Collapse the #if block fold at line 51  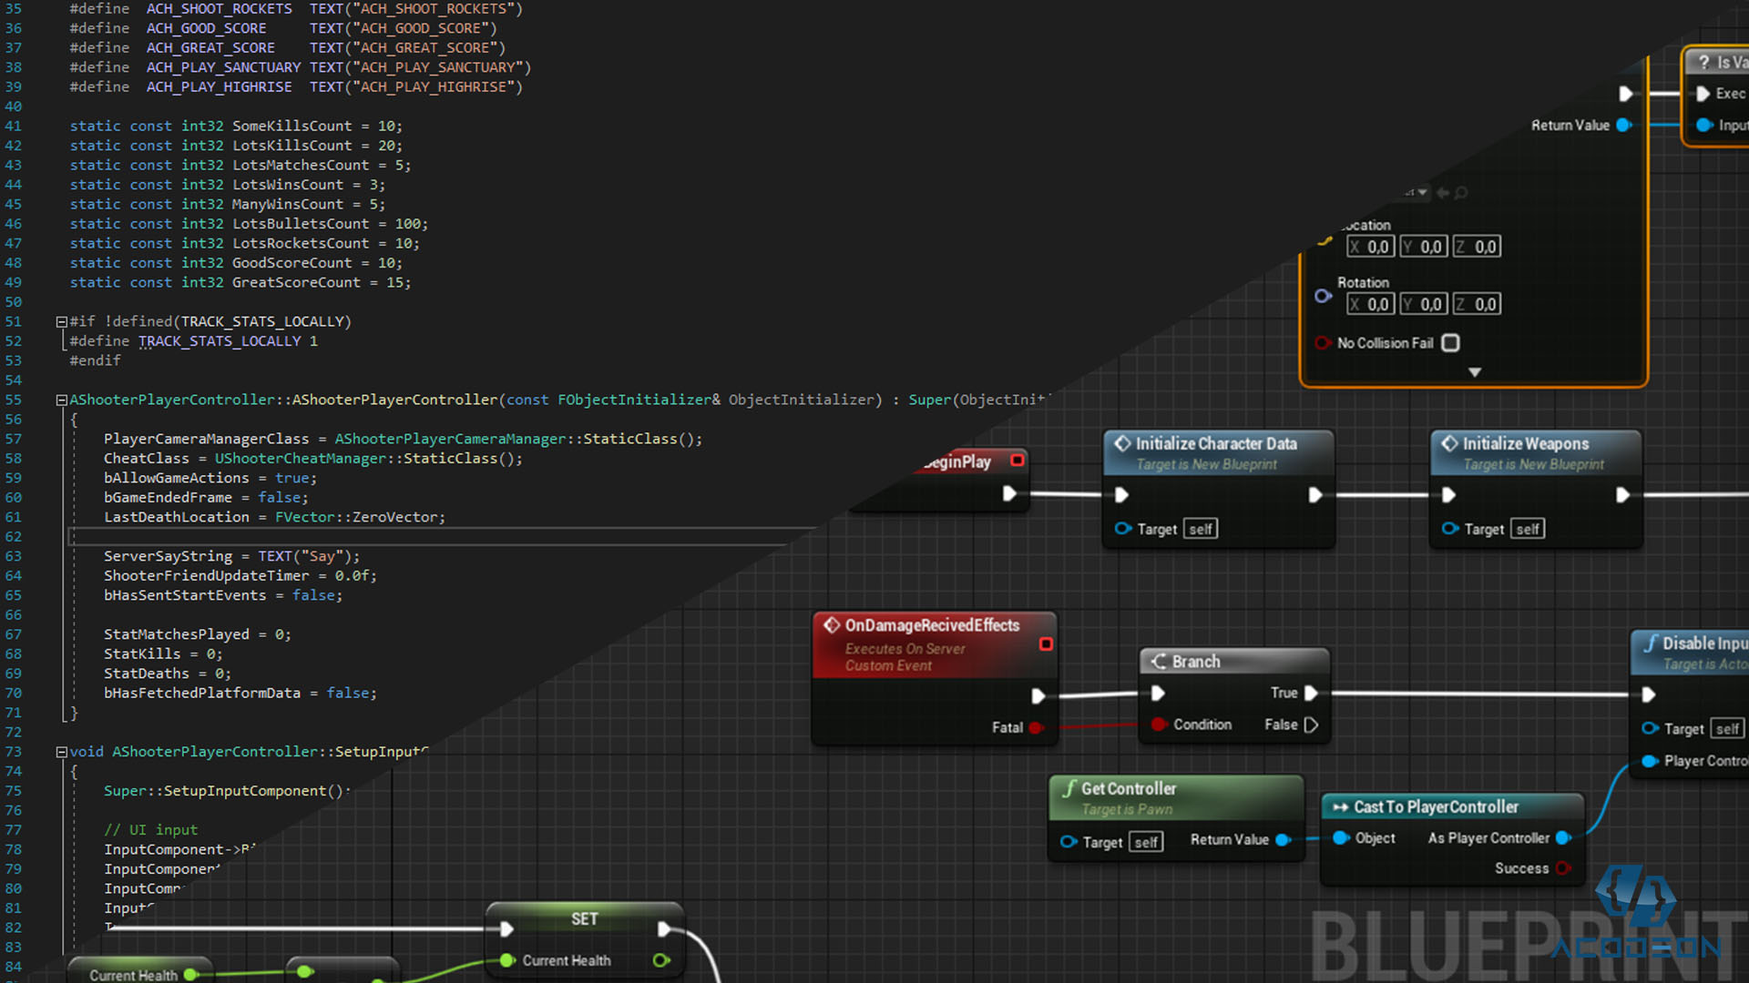pos(61,321)
